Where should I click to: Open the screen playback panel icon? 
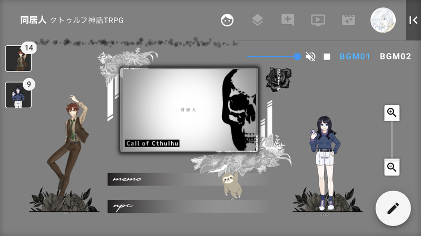(318, 20)
